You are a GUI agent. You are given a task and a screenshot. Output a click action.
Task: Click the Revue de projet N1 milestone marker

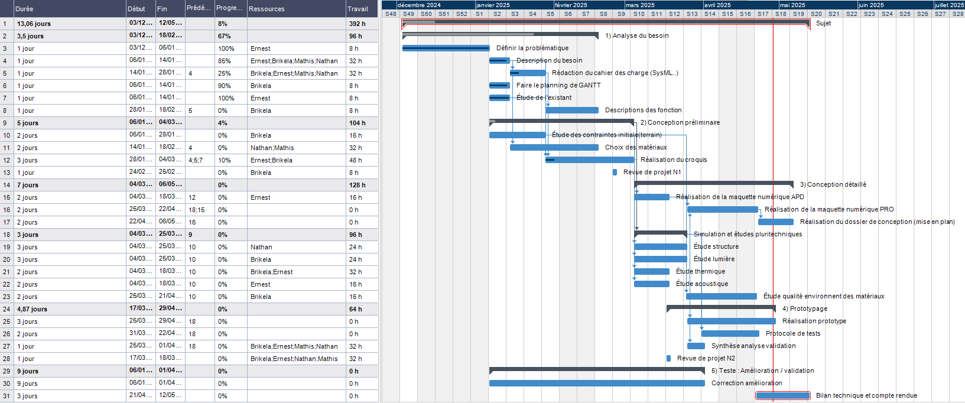(x=615, y=173)
